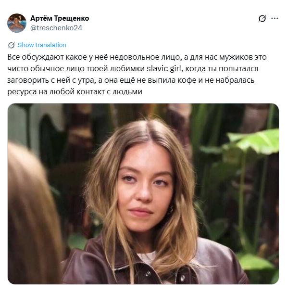Visit the Артём Трещенко display name
This screenshot has width=287, height=293.
60,18
